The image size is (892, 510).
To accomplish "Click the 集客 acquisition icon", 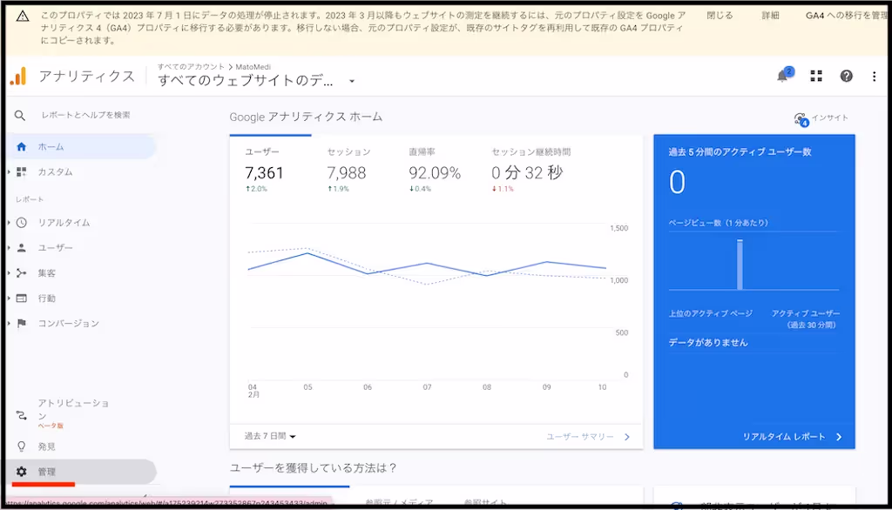I will click(x=22, y=273).
